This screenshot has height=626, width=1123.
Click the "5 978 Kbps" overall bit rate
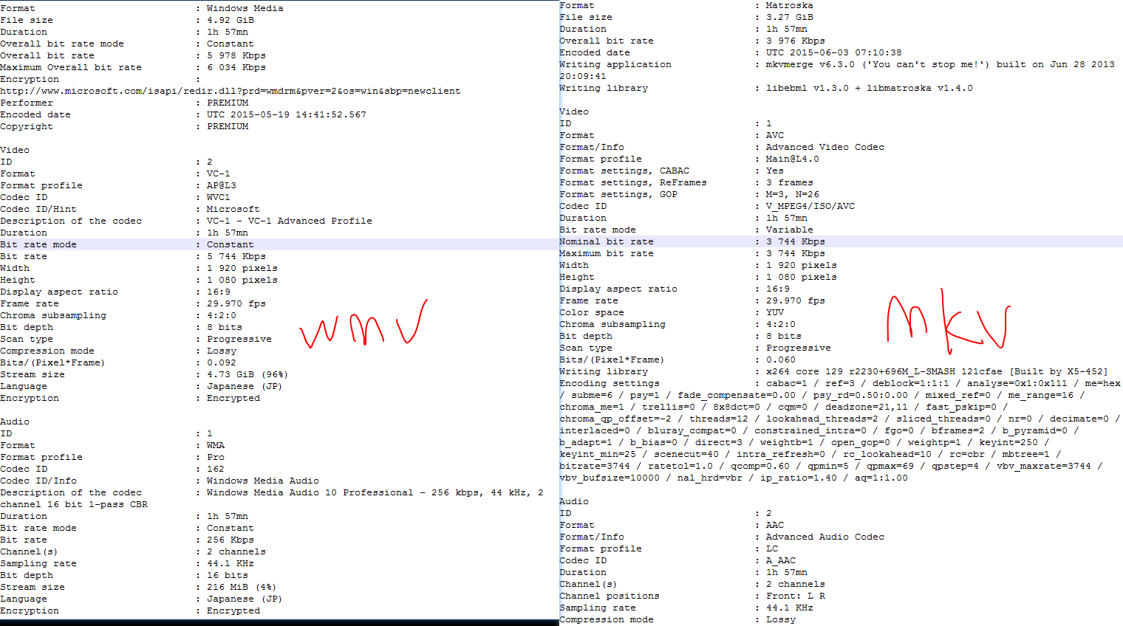[236, 55]
